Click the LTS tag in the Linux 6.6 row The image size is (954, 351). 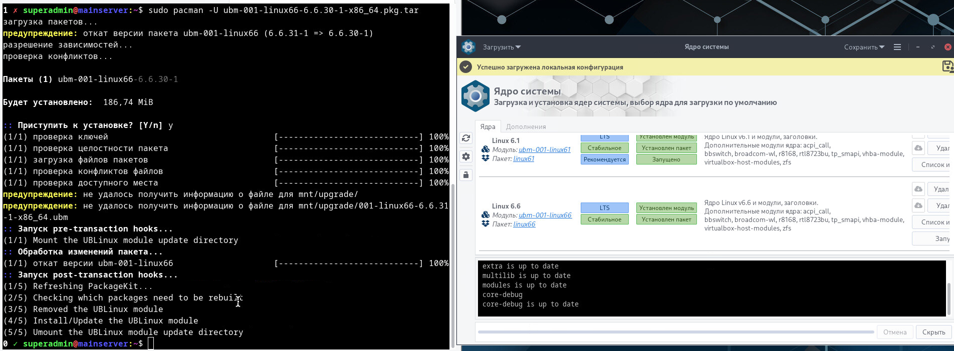coord(605,207)
